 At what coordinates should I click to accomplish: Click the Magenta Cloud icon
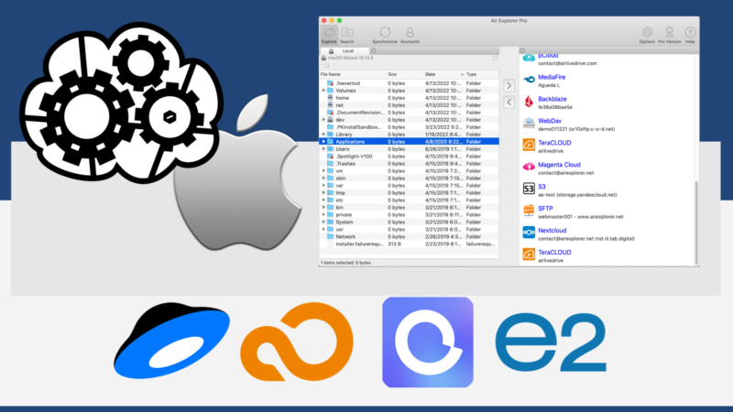pos(529,167)
